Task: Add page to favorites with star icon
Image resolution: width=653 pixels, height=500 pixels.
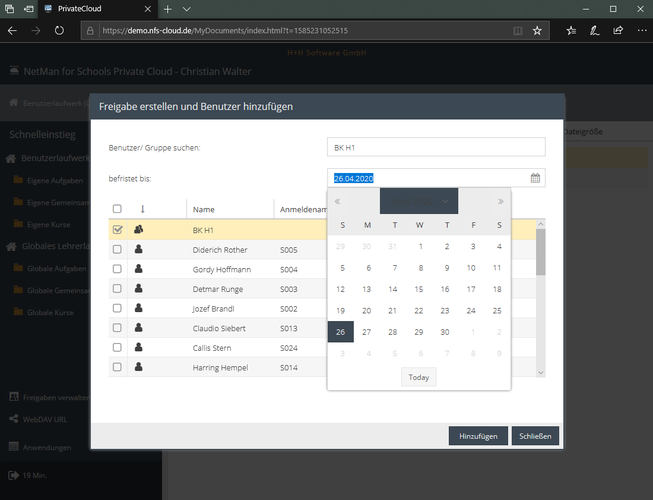Action: pyautogui.click(x=537, y=30)
